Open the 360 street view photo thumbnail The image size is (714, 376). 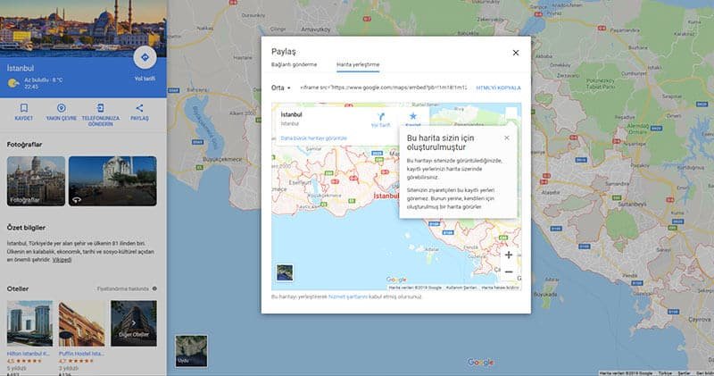112,181
